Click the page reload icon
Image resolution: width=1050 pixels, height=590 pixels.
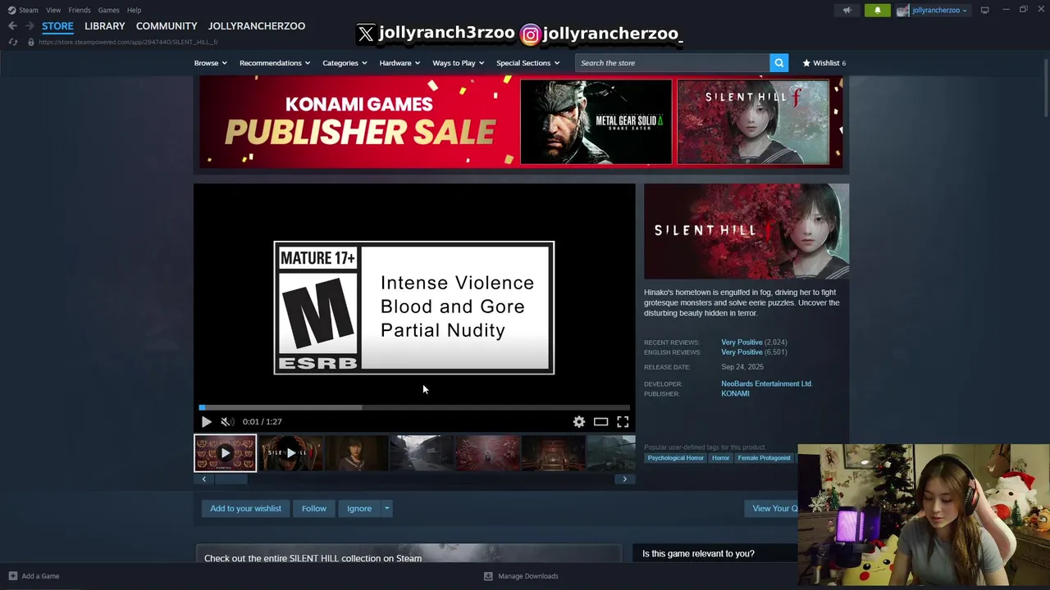coord(13,42)
